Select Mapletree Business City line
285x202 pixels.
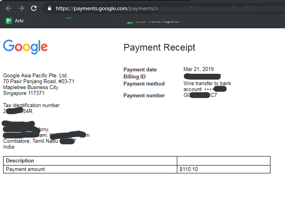(31, 87)
